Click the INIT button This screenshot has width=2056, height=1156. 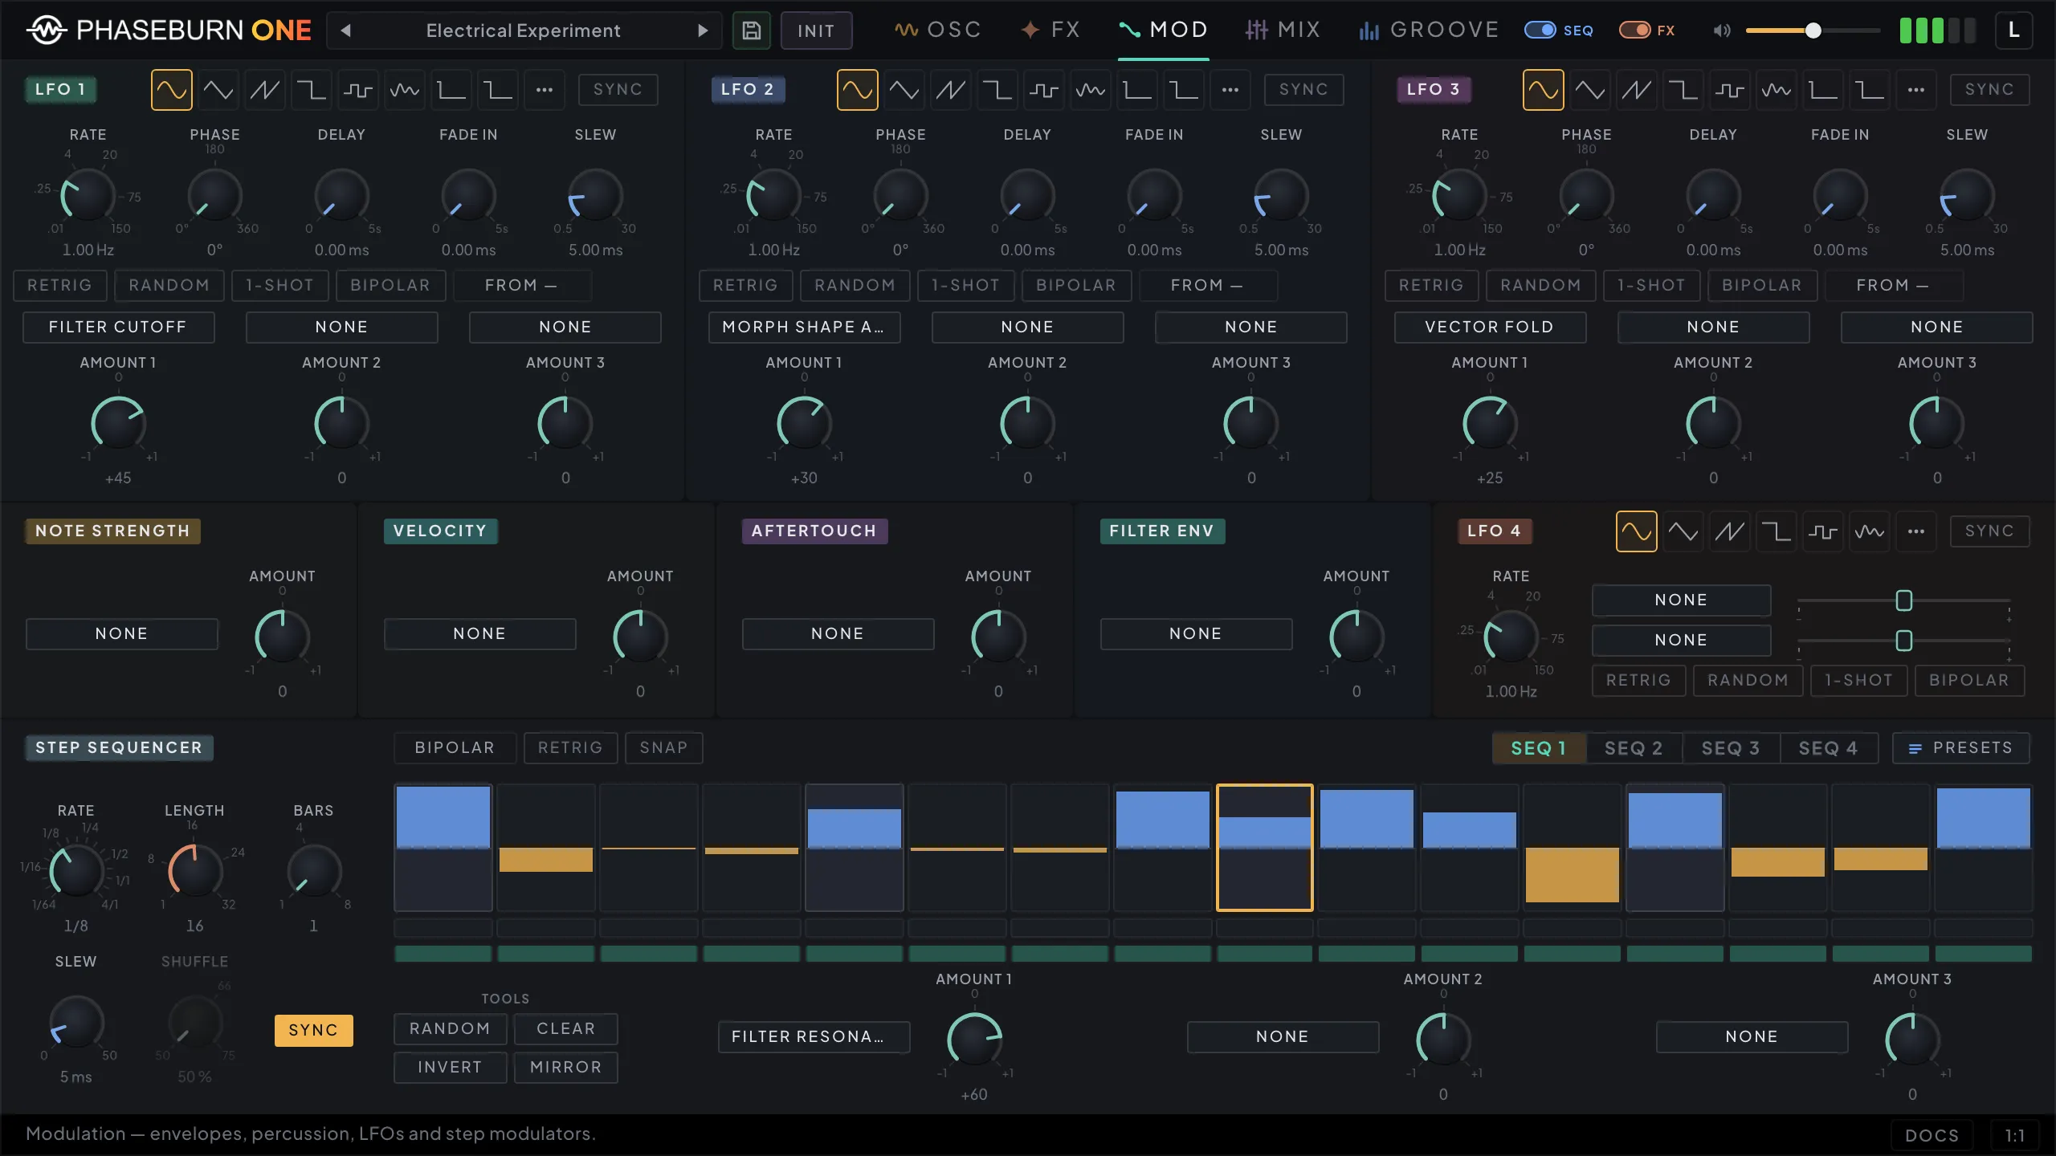point(816,31)
